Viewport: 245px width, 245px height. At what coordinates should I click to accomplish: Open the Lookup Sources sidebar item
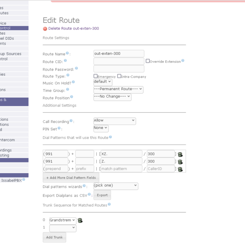tap(11, 54)
